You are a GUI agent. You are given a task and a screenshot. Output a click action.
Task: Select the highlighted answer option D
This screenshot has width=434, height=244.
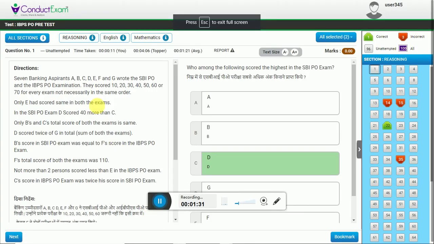pyautogui.click(x=265, y=163)
